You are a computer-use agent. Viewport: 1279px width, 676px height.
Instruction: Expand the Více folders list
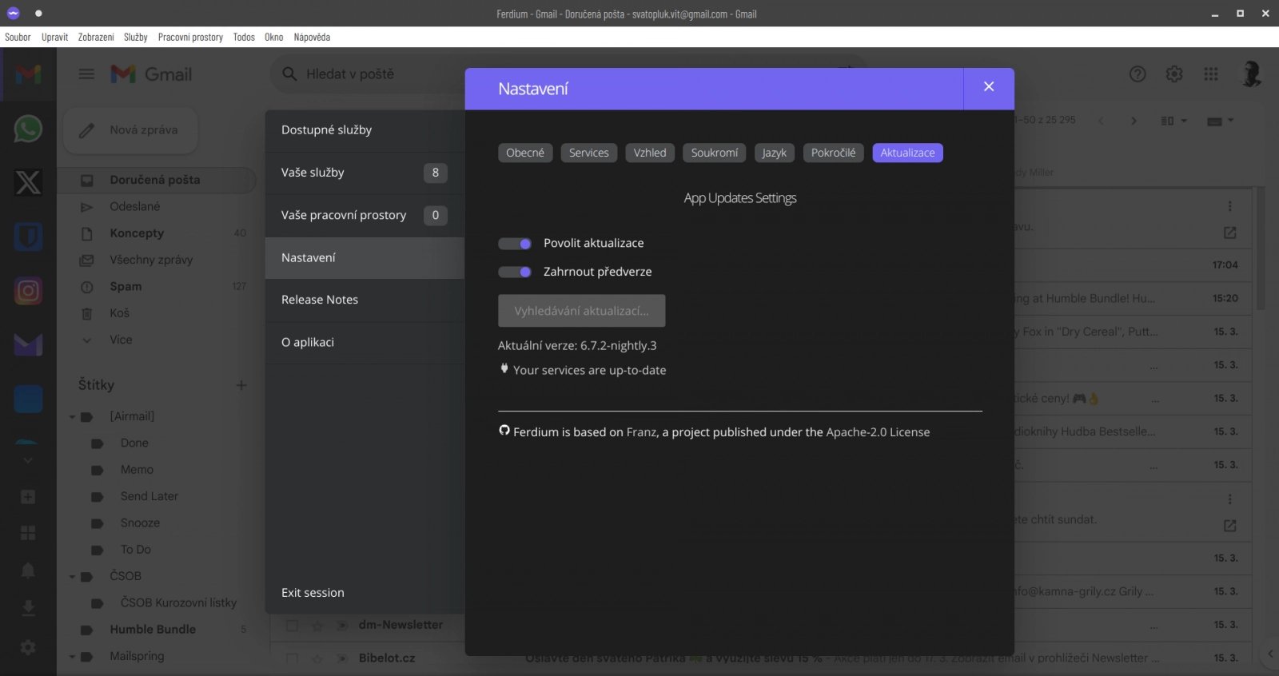121,340
